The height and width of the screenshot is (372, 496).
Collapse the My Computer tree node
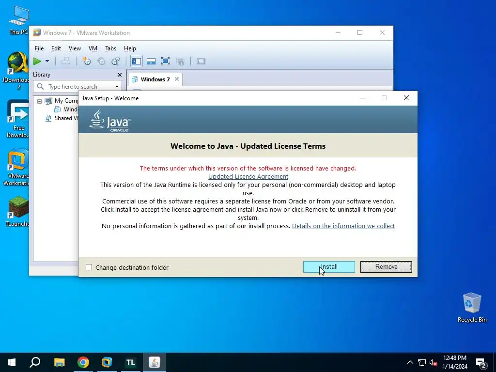pyautogui.click(x=39, y=101)
